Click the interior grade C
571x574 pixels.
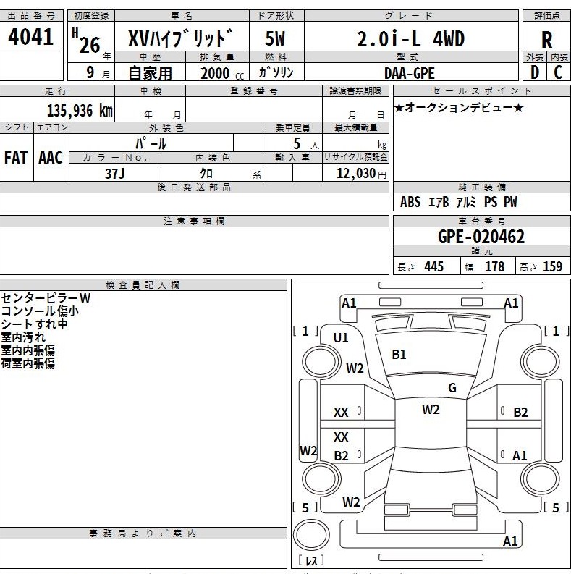pos(558,72)
